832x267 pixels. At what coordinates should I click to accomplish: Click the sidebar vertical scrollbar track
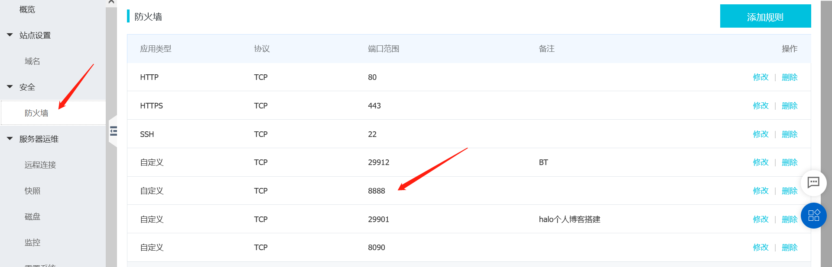click(x=111, y=133)
